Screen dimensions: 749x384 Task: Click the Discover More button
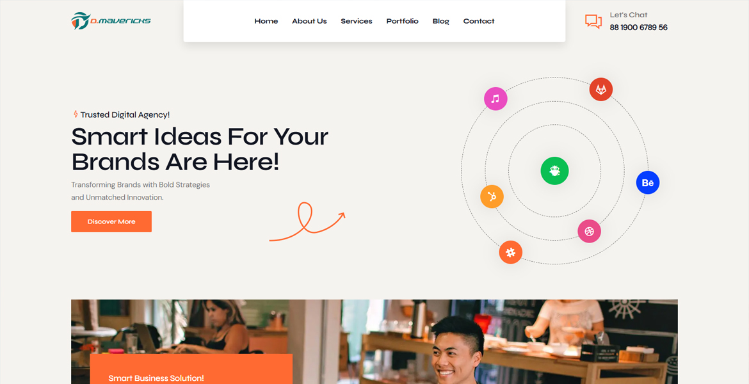[x=111, y=221]
